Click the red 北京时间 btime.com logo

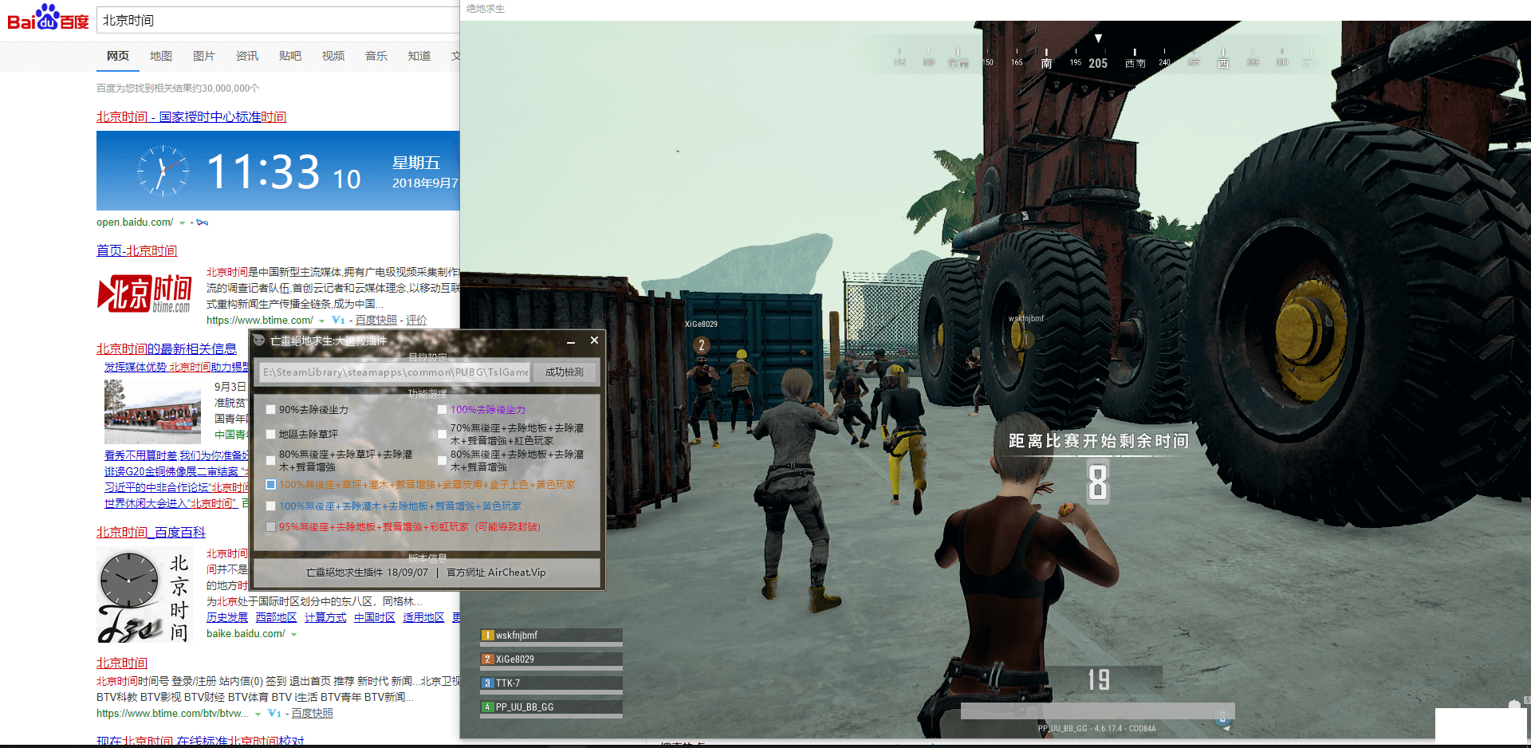tap(144, 293)
